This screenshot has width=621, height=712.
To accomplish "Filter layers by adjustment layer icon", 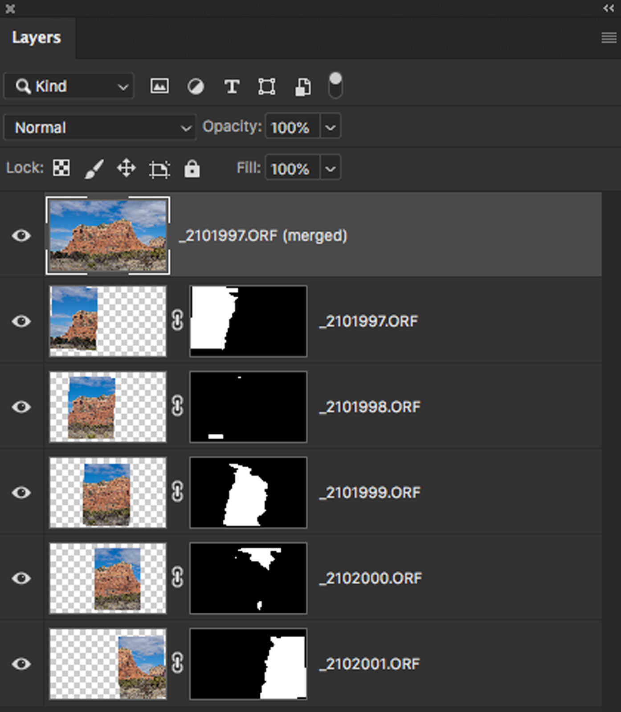I will coord(196,86).
